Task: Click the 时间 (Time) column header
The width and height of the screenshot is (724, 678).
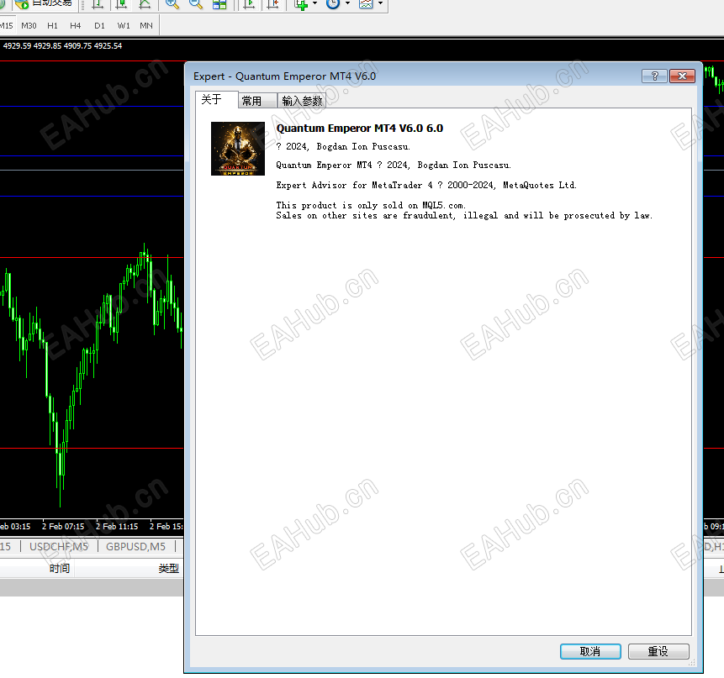Action: pyautogui.click(x=60, y=568)
